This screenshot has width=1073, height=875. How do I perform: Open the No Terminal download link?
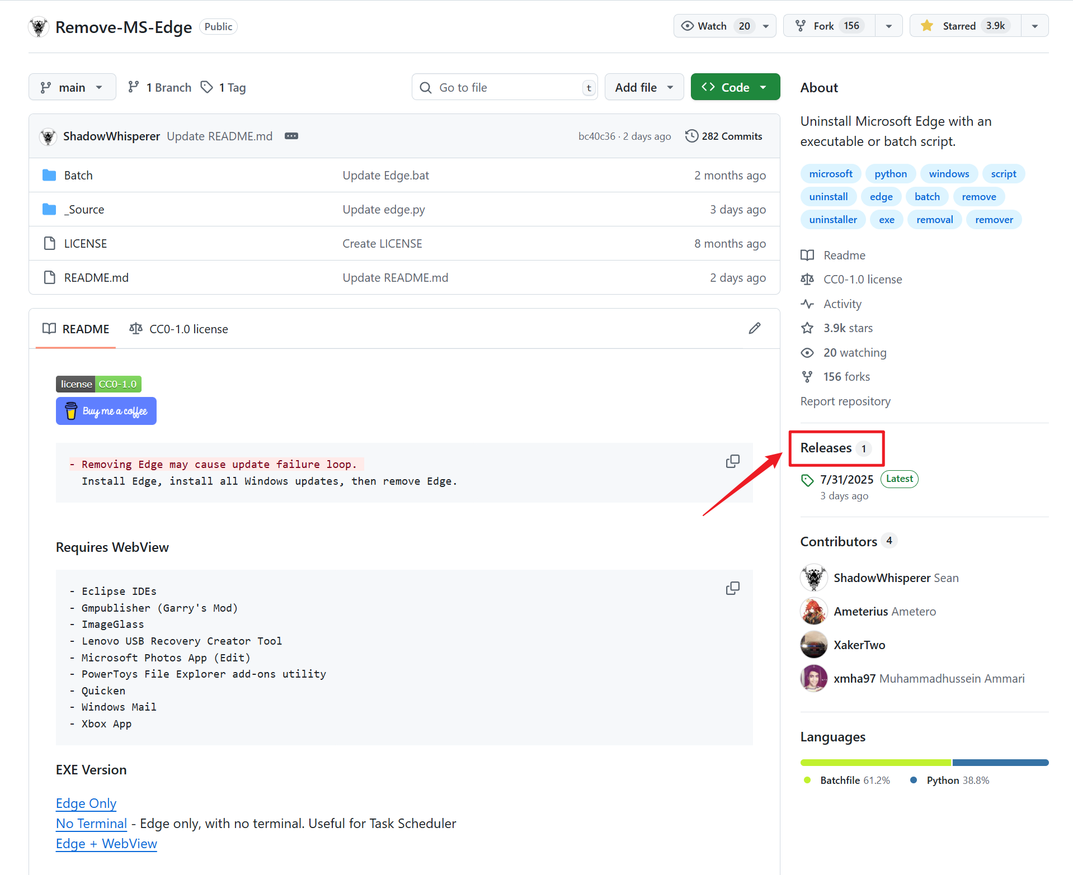coord(92,824)
